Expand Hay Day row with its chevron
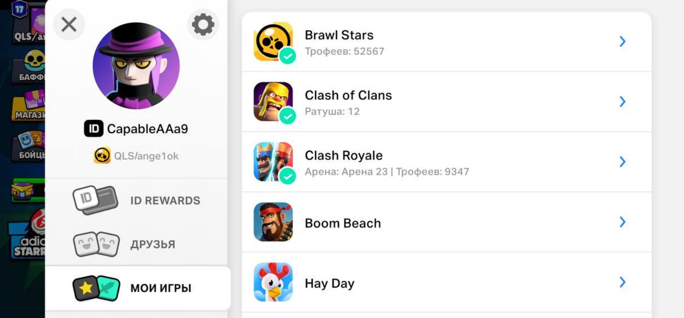This screenshot has height=318, width=684. [x=622, y=282]
